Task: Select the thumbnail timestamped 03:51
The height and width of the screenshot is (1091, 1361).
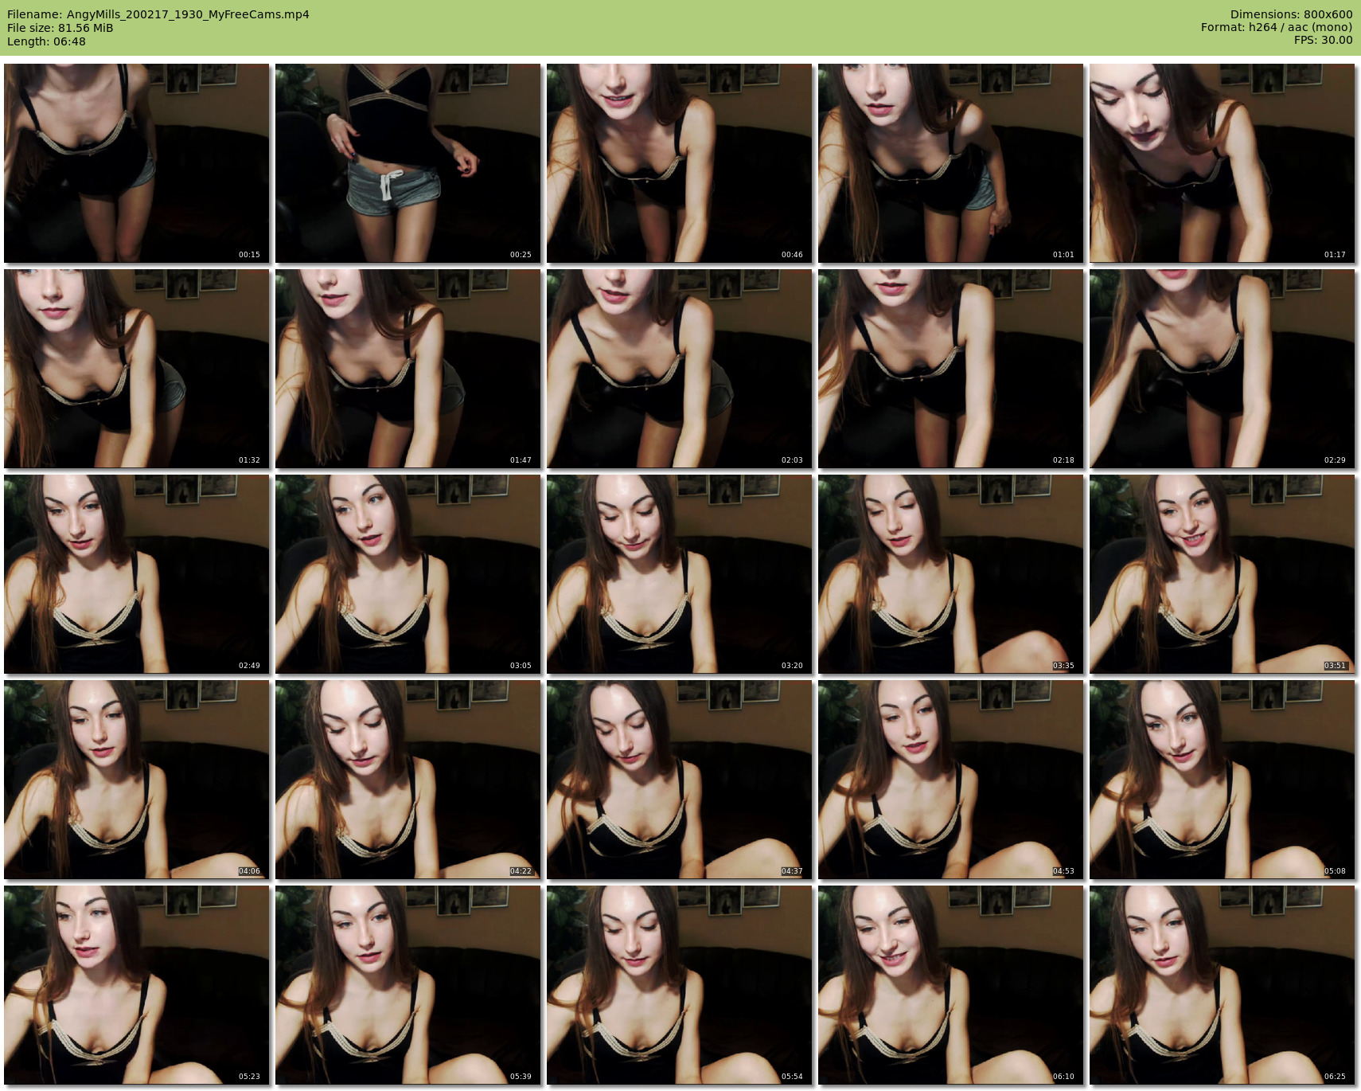Action: [x=1222, y=574]
